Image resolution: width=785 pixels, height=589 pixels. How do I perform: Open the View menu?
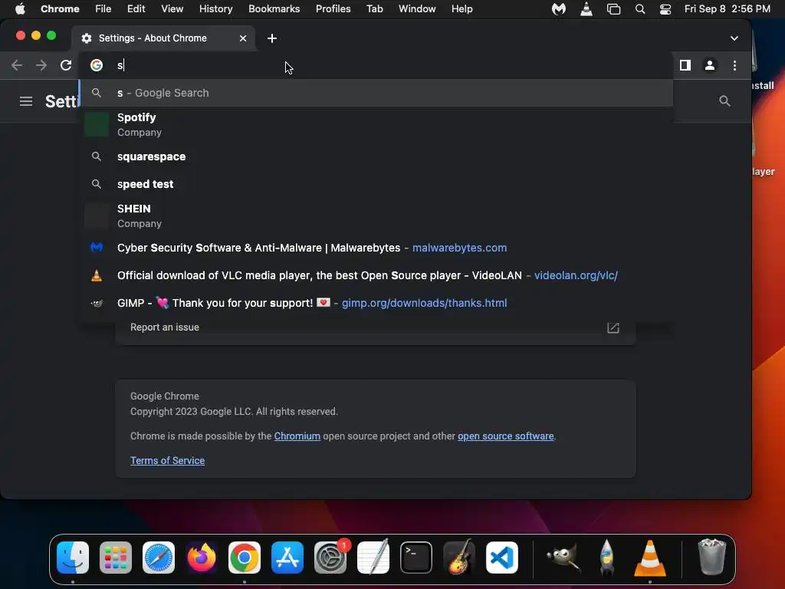pyautogui.click(x=172, y=8)
